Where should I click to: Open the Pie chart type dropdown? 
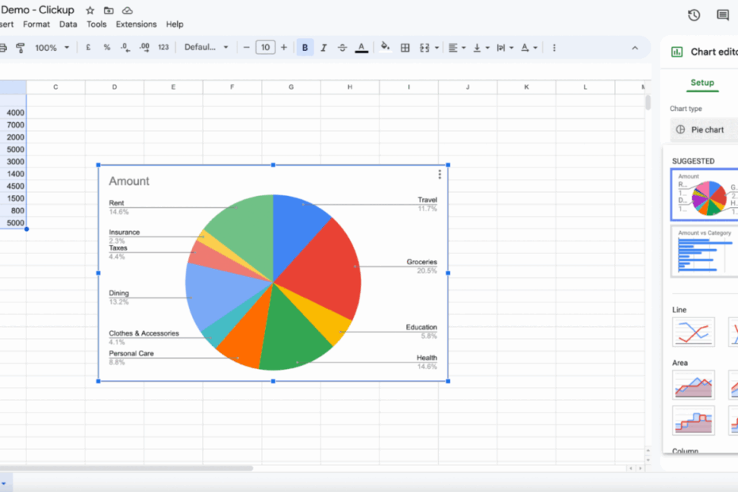pyautogui.click(x=704, y=129)
